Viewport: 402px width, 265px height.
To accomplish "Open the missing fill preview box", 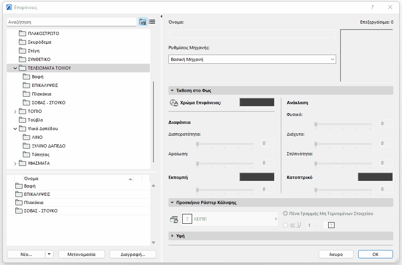I will tap(187, 219).
